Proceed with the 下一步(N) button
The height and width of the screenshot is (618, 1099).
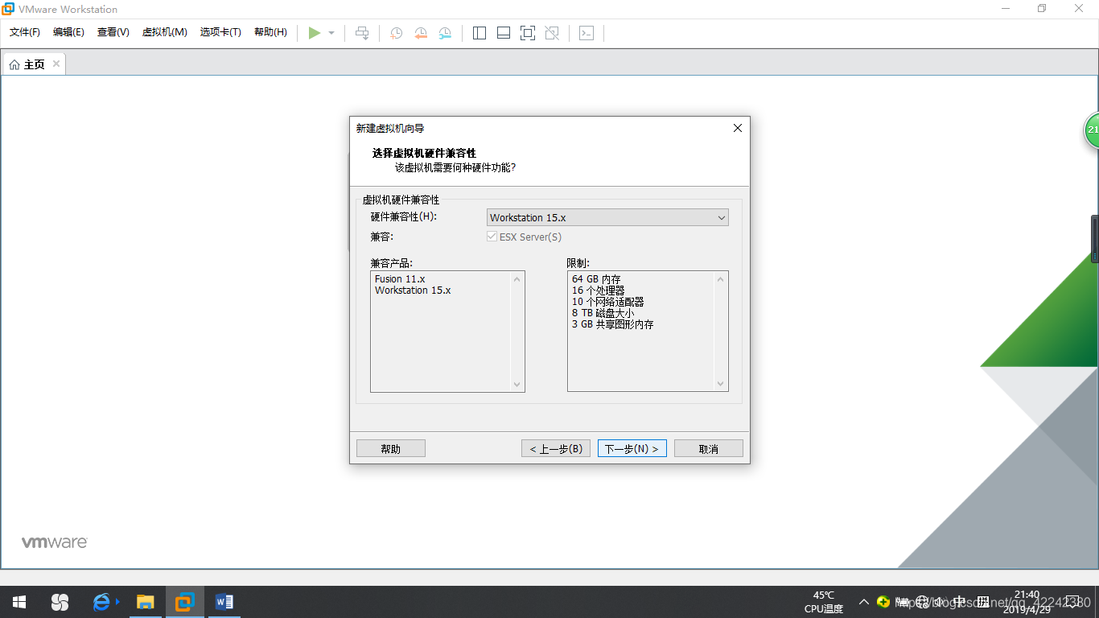(632, 448)
